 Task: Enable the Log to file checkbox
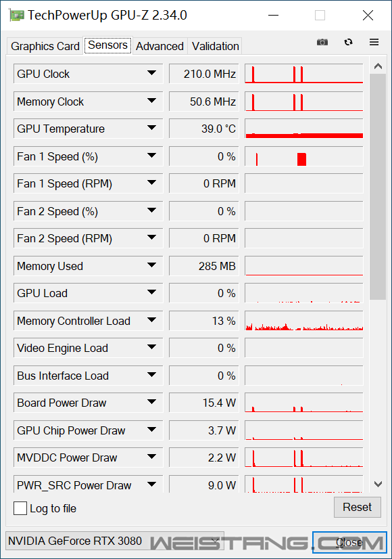point(20,508)
